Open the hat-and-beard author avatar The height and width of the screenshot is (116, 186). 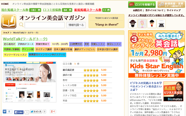133,24
